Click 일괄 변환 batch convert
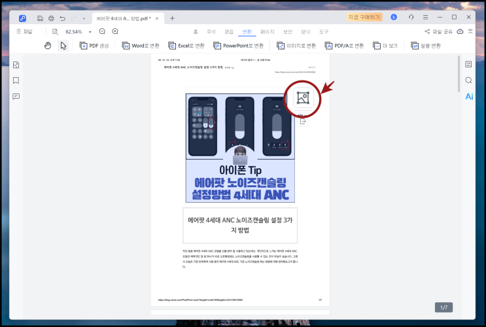The image size is (486, 327). [x=426, y=46]
